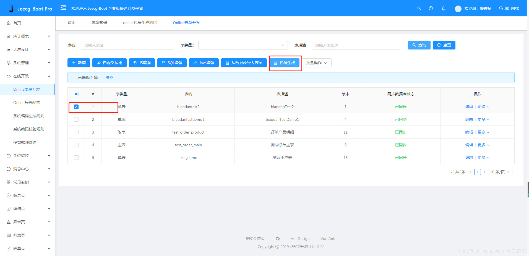Click the 查询 search button

[x=419, y=45]
